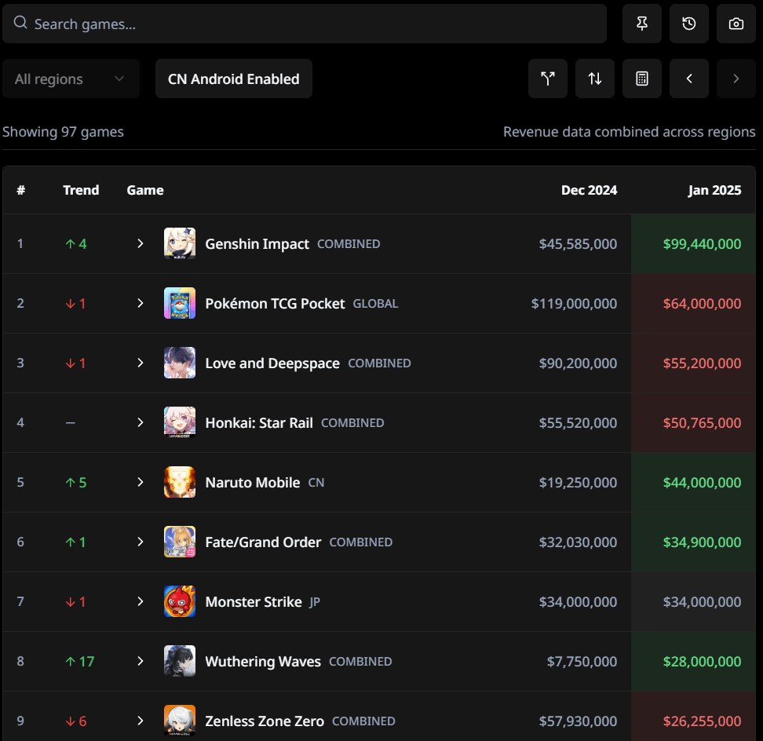The height and width of the screenshot is (741, 763).
Task: Expand the Wuthering Waves row
Action: 141,661
